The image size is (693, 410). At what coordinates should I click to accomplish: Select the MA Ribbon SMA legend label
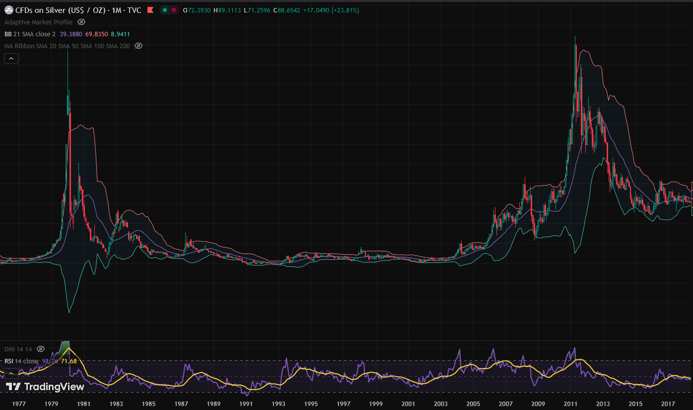[x=67, y=46]
